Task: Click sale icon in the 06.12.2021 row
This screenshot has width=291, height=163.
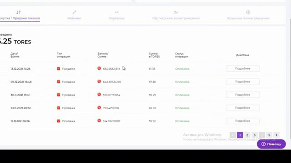Action: [59, 81]
